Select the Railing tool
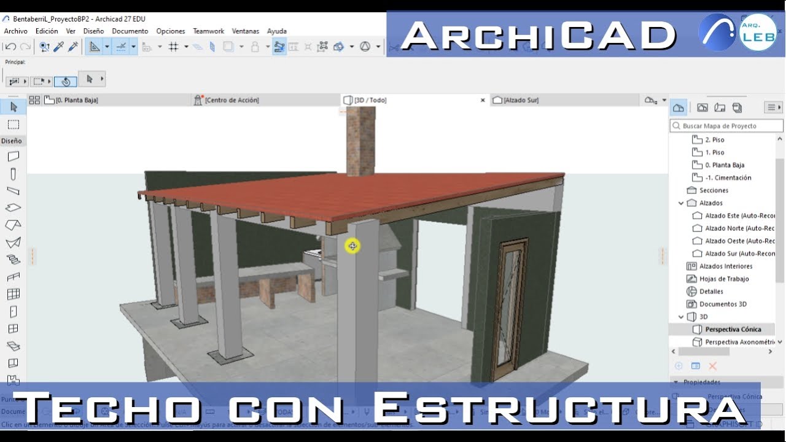Screen dimensions: 786x442 (x=14, y=277)
